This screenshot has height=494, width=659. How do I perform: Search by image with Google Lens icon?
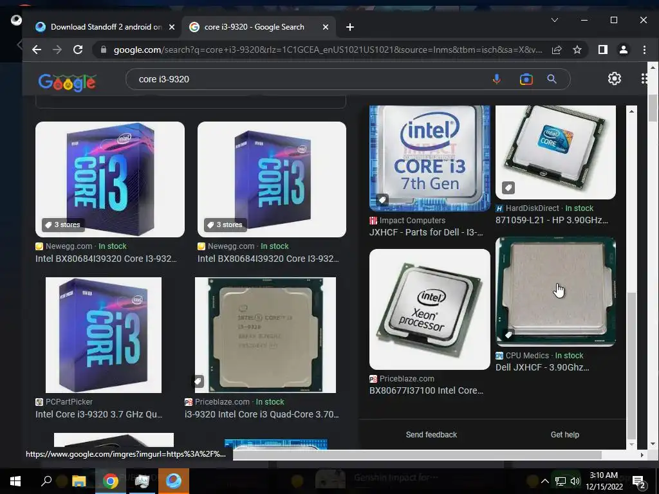pos(526,79)
